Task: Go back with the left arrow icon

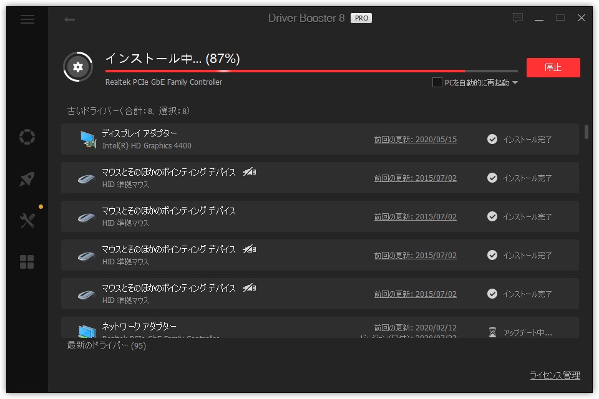Action: (x=69, y=19)
